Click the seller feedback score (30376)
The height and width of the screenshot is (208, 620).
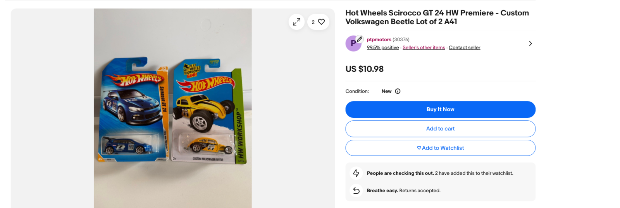(401, 39)
